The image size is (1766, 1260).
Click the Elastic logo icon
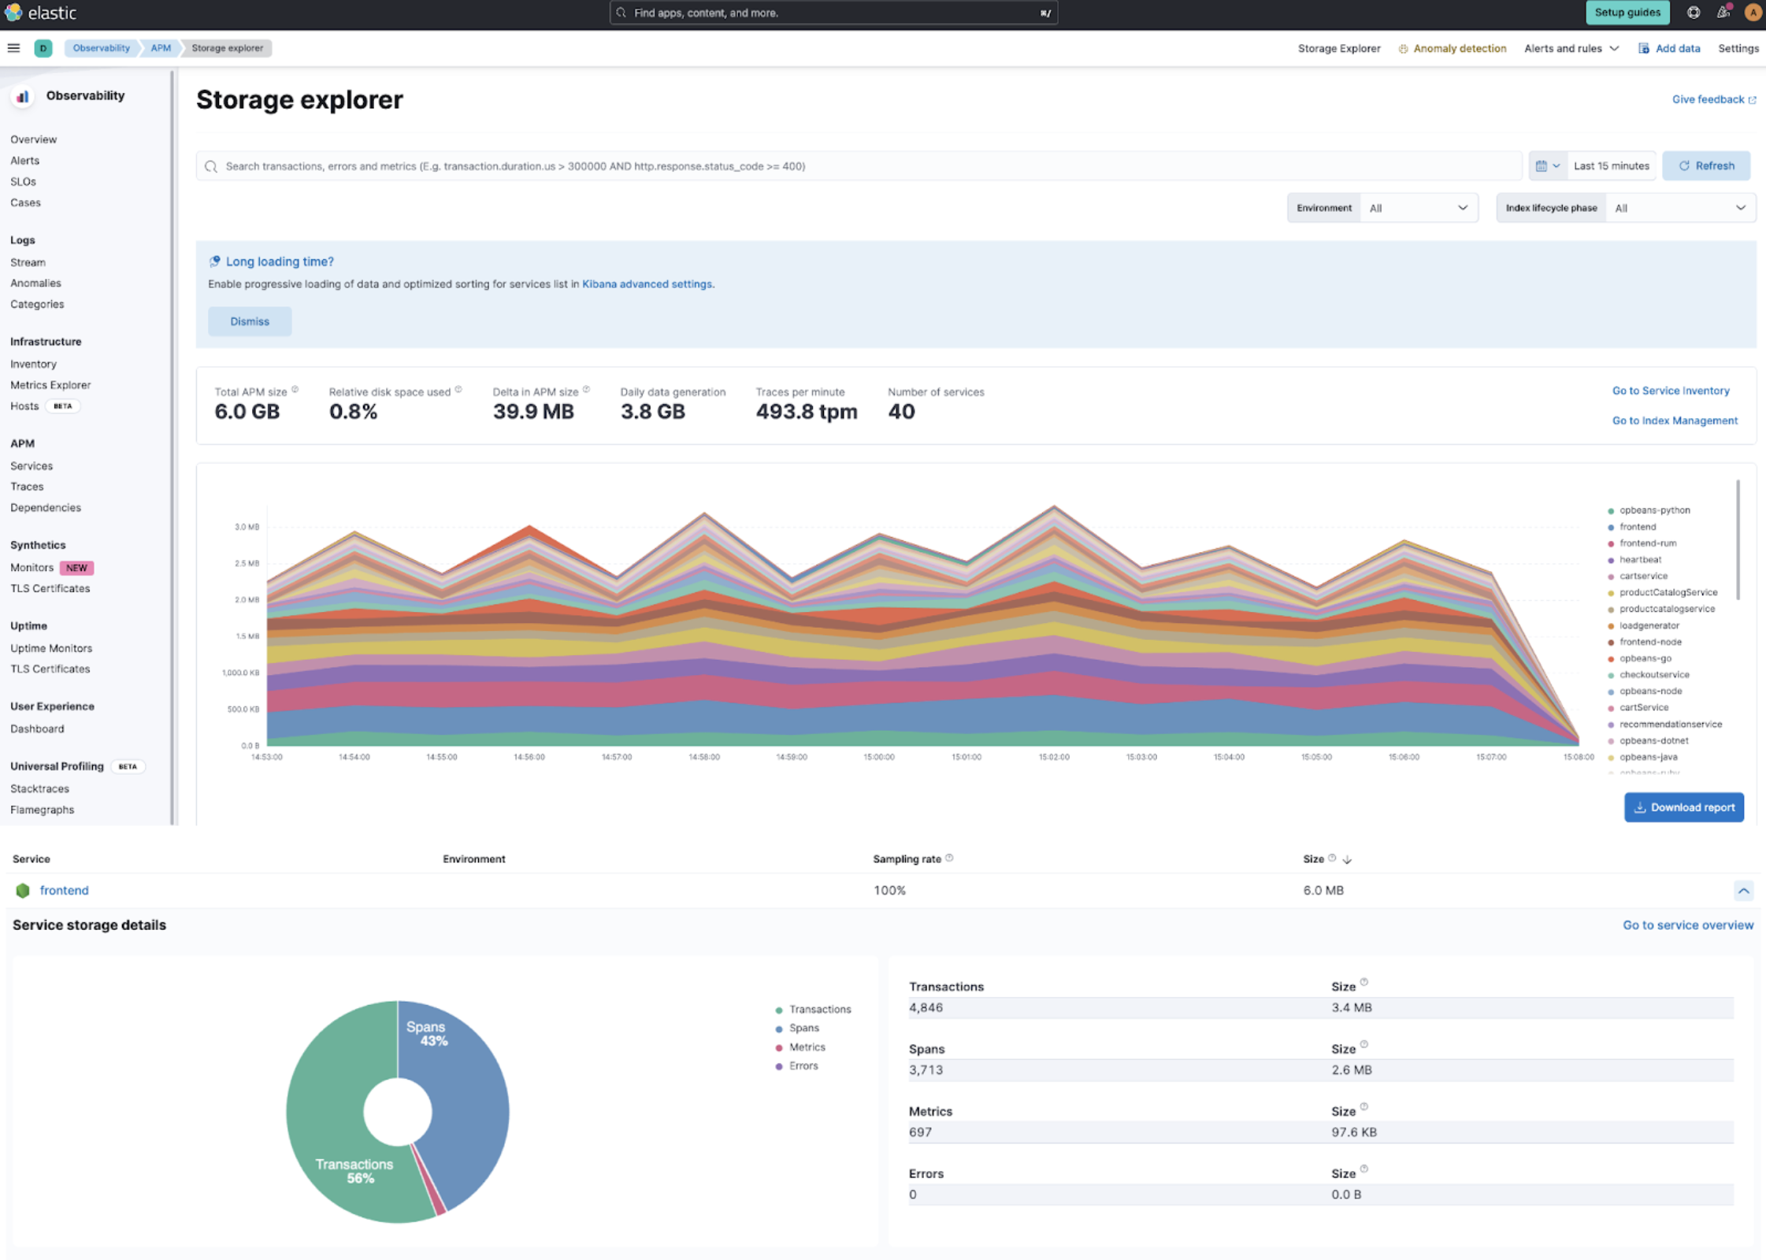[x=13, y=13]
